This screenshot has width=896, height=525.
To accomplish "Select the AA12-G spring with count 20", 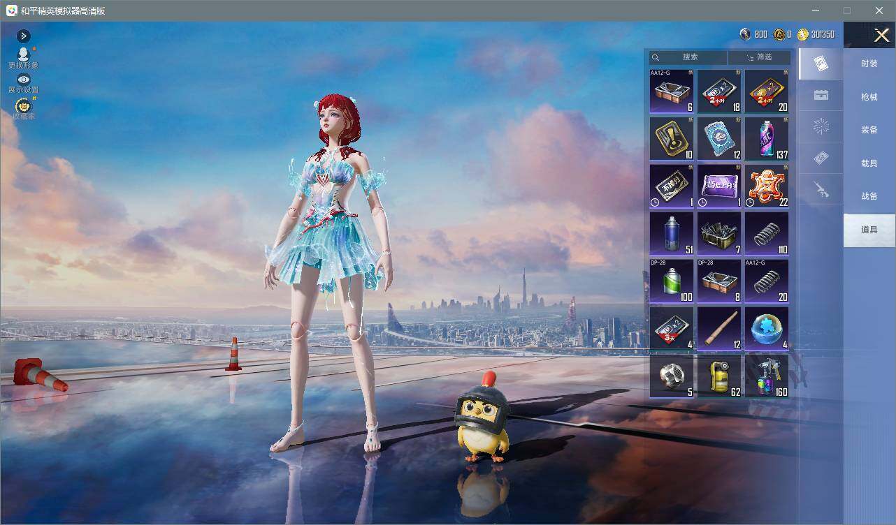I will [x=767, y=281].
